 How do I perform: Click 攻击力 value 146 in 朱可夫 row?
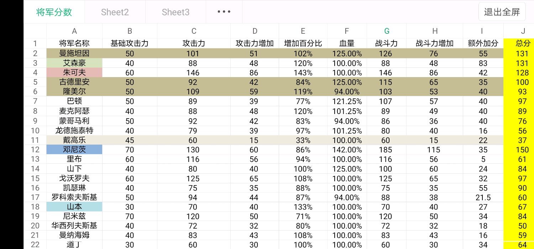click(x=194, y=73)
